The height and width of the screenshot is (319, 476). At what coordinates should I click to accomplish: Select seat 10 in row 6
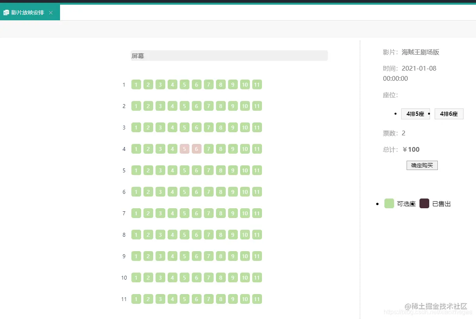[245, 192]
